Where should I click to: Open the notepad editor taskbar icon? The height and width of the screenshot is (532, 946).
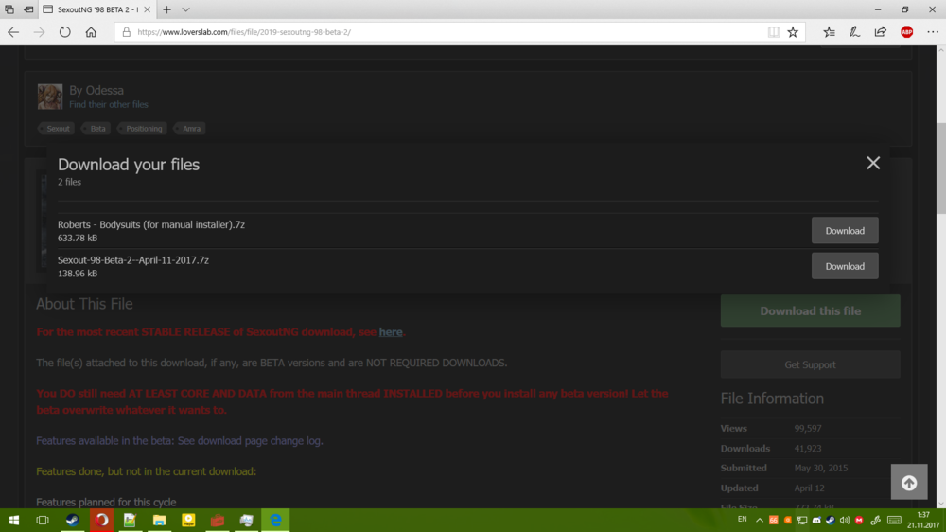click(x=130, y=520)
